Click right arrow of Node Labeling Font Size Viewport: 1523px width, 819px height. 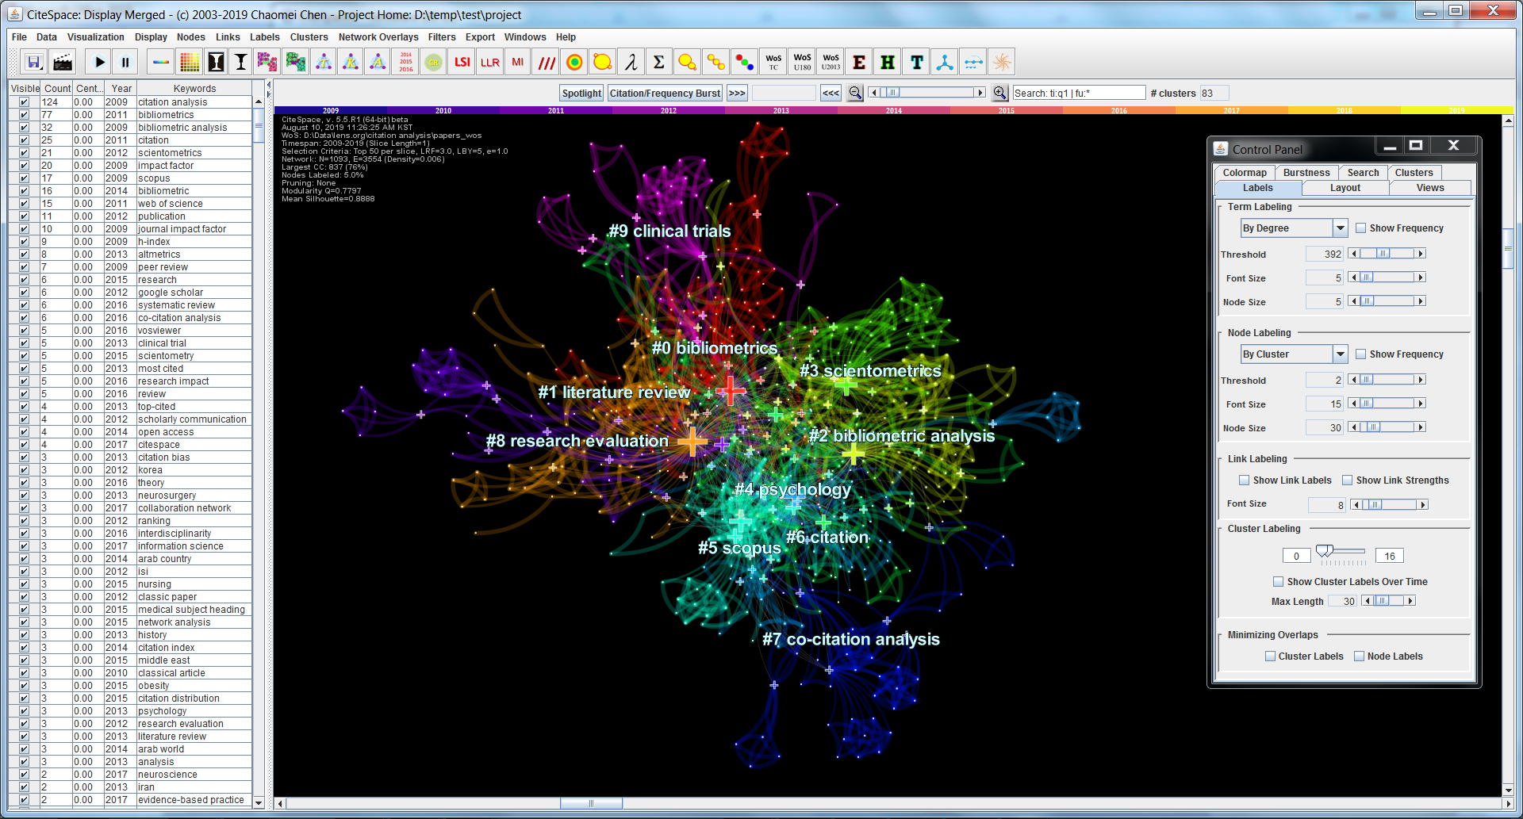coord(1421,404)
